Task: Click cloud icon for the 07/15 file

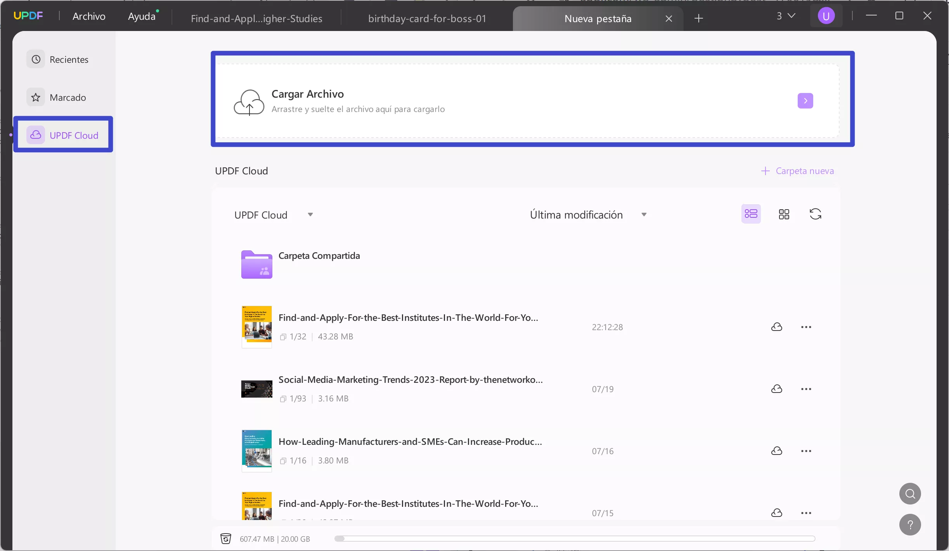Action: [x=776, y=513]
